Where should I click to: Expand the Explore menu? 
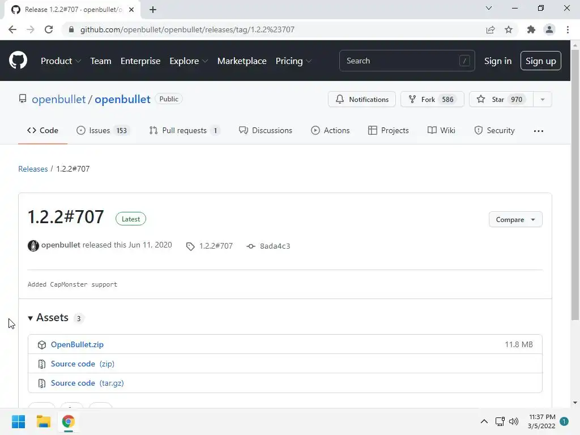pos(189,61)
